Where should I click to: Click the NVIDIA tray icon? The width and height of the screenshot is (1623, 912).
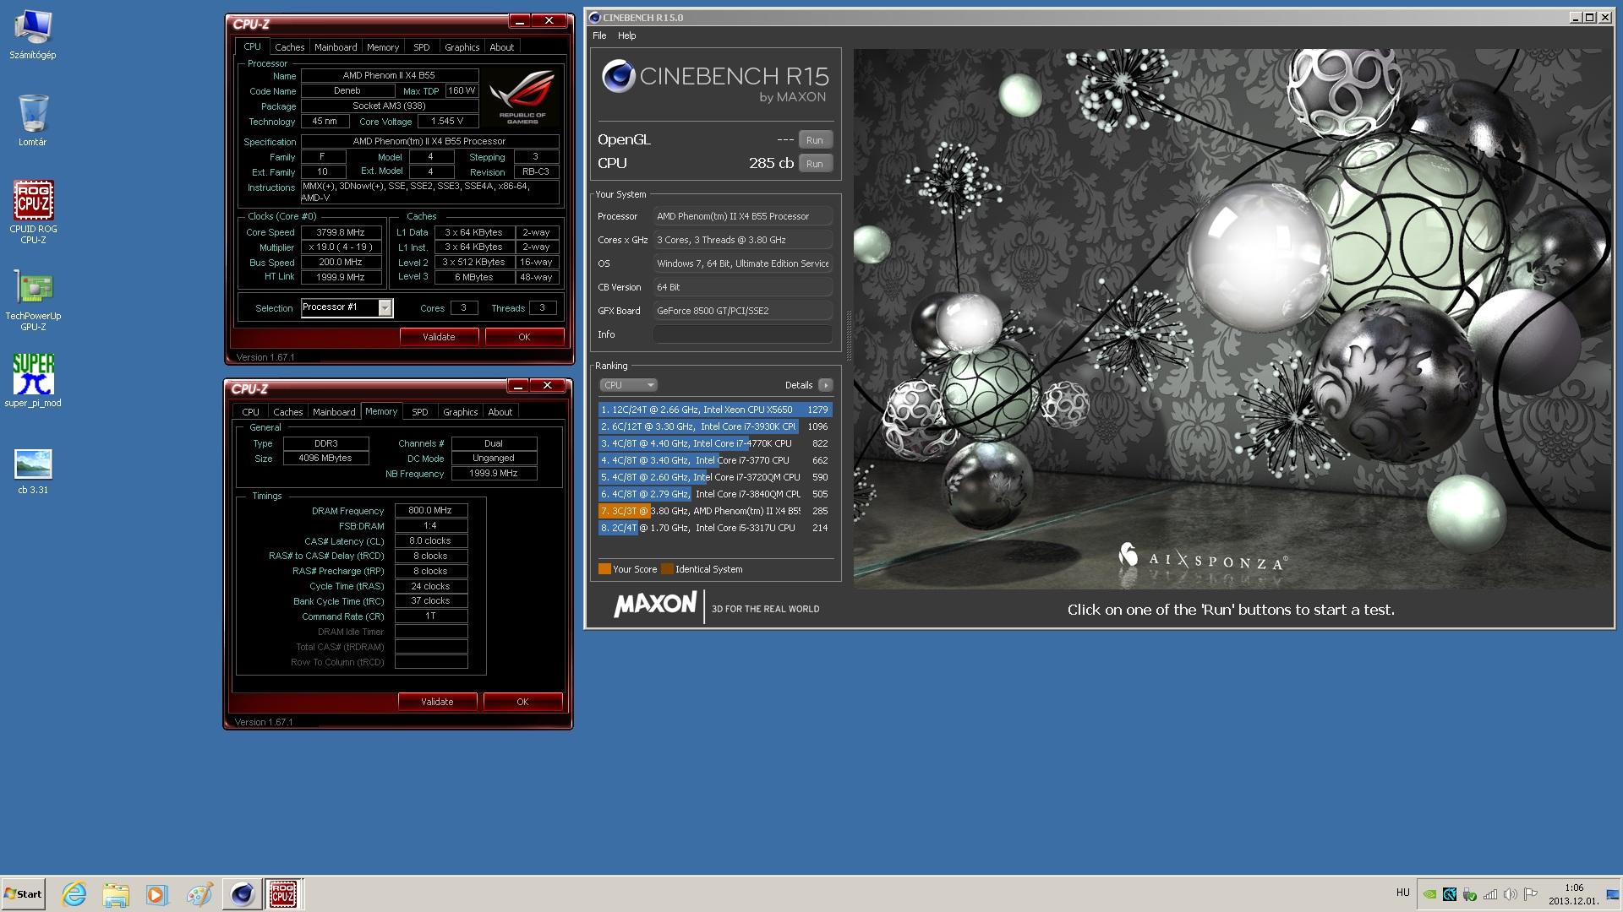pos(1429,893)
